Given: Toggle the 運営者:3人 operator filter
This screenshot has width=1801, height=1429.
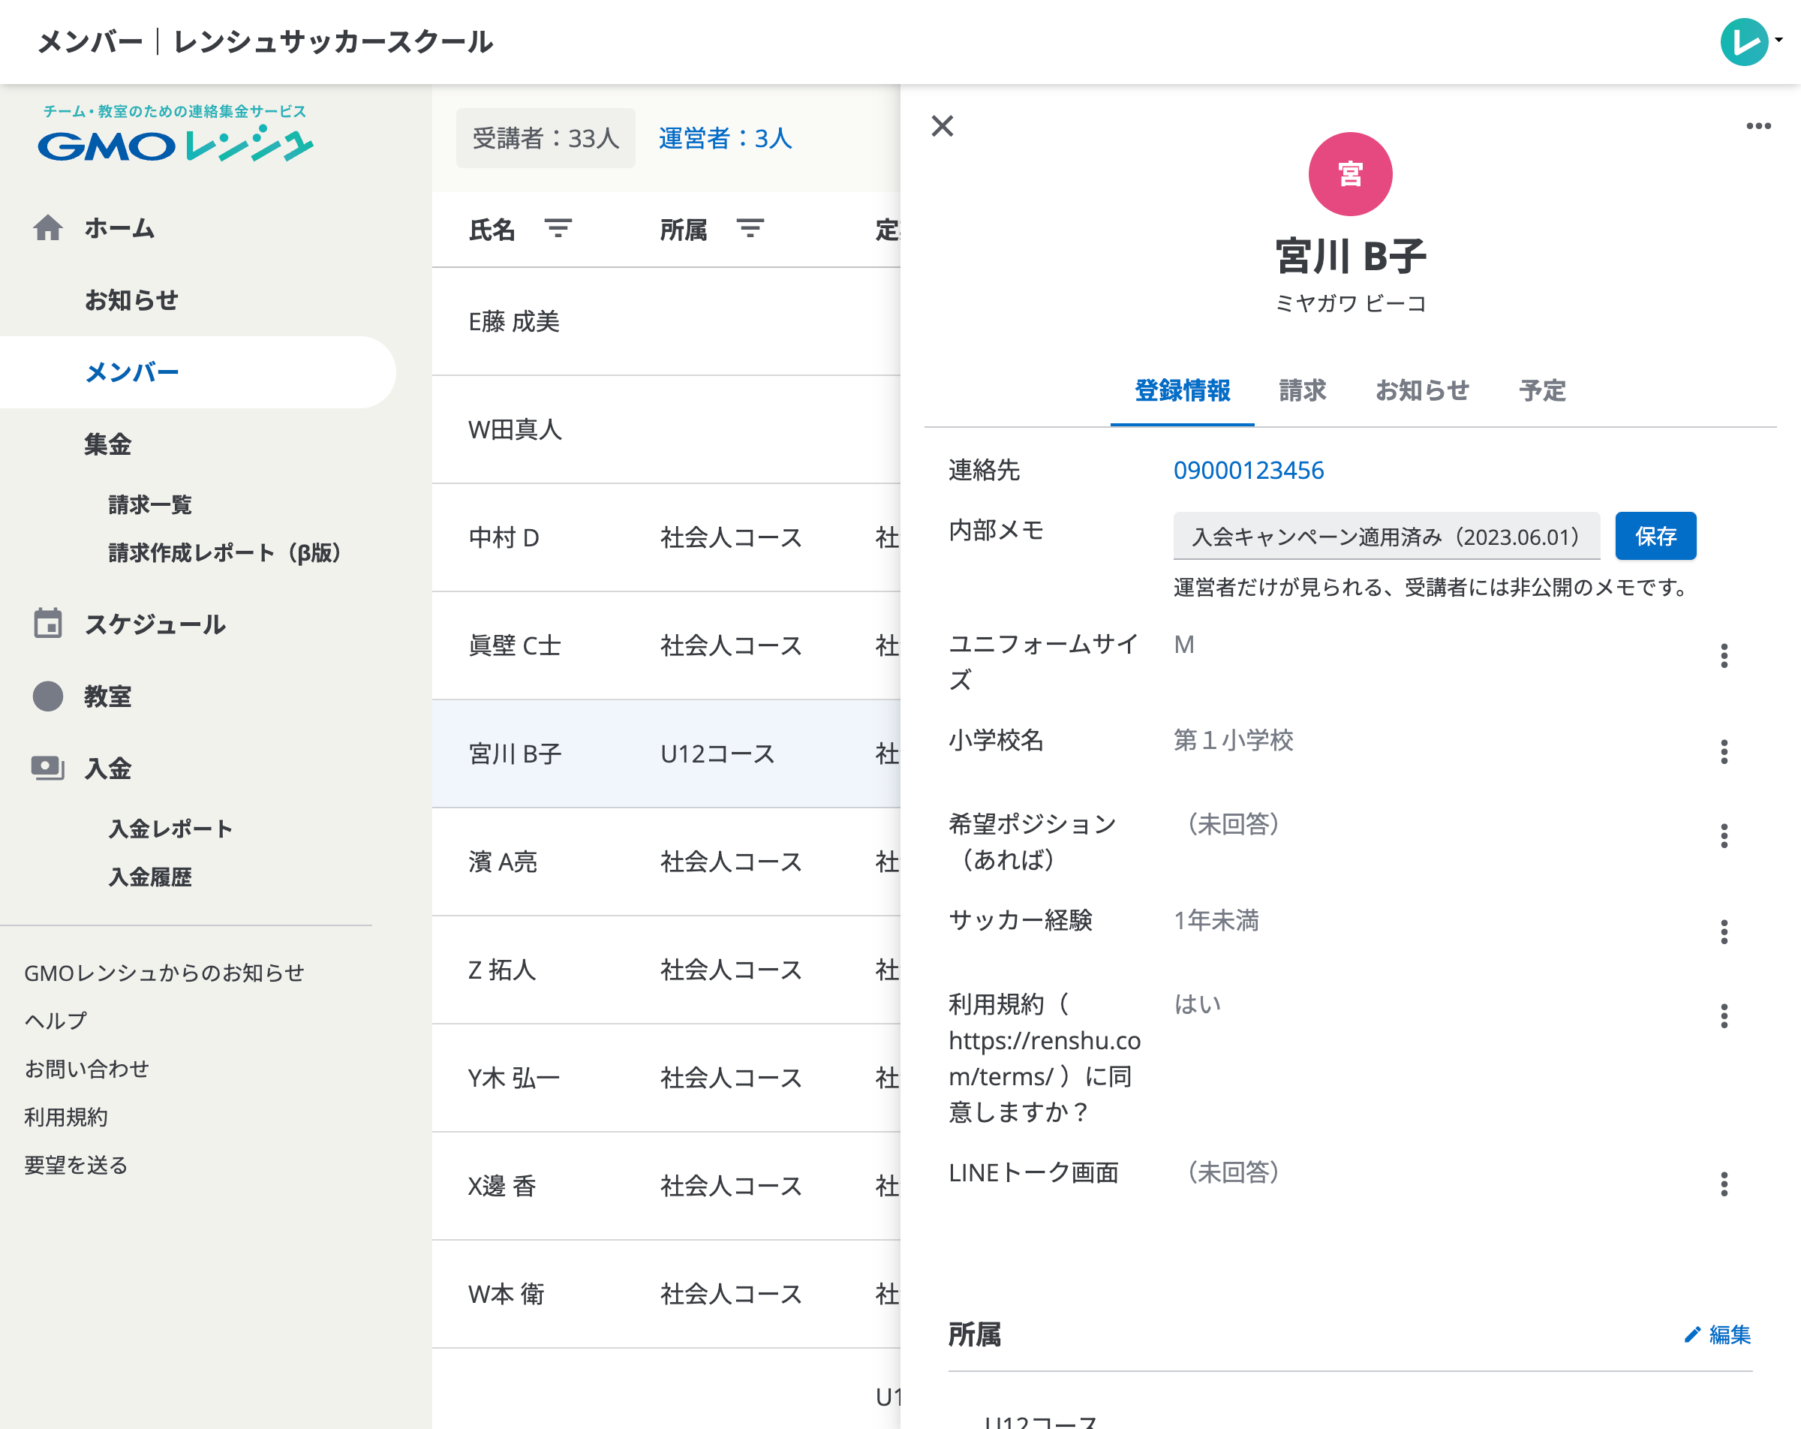Looking at the screenshot, I should [x=725, y=138].
